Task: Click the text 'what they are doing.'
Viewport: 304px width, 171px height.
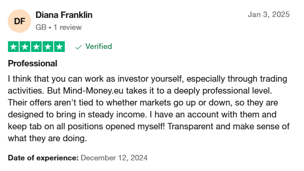Action: pos(48,139)
